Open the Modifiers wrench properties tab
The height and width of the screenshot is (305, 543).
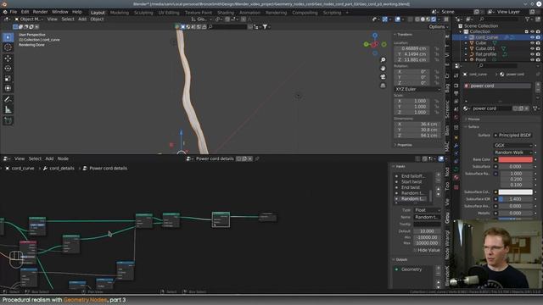tap(456, 146)
